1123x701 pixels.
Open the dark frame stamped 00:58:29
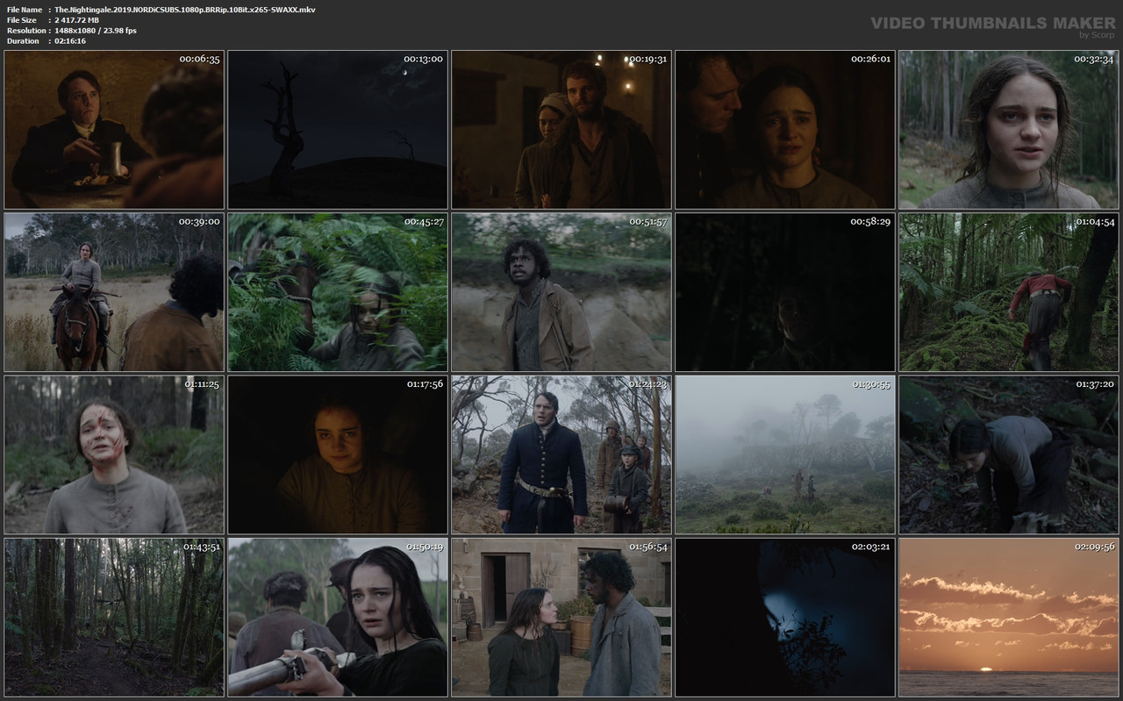pos(785,292)
